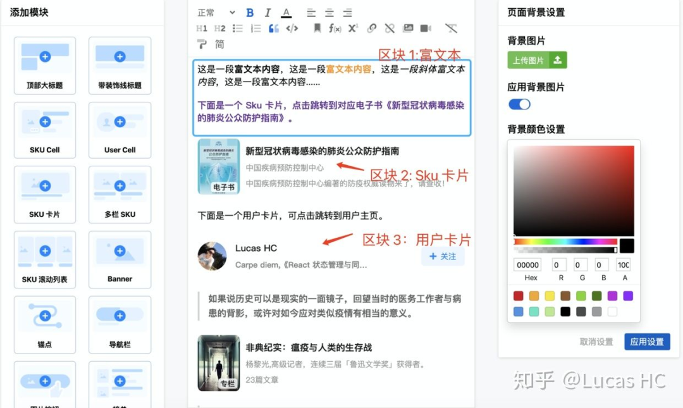This screenshot has width=683, height=408.
Task: Toggle bold formatting in editor toolbar
Action: (250, 13)
